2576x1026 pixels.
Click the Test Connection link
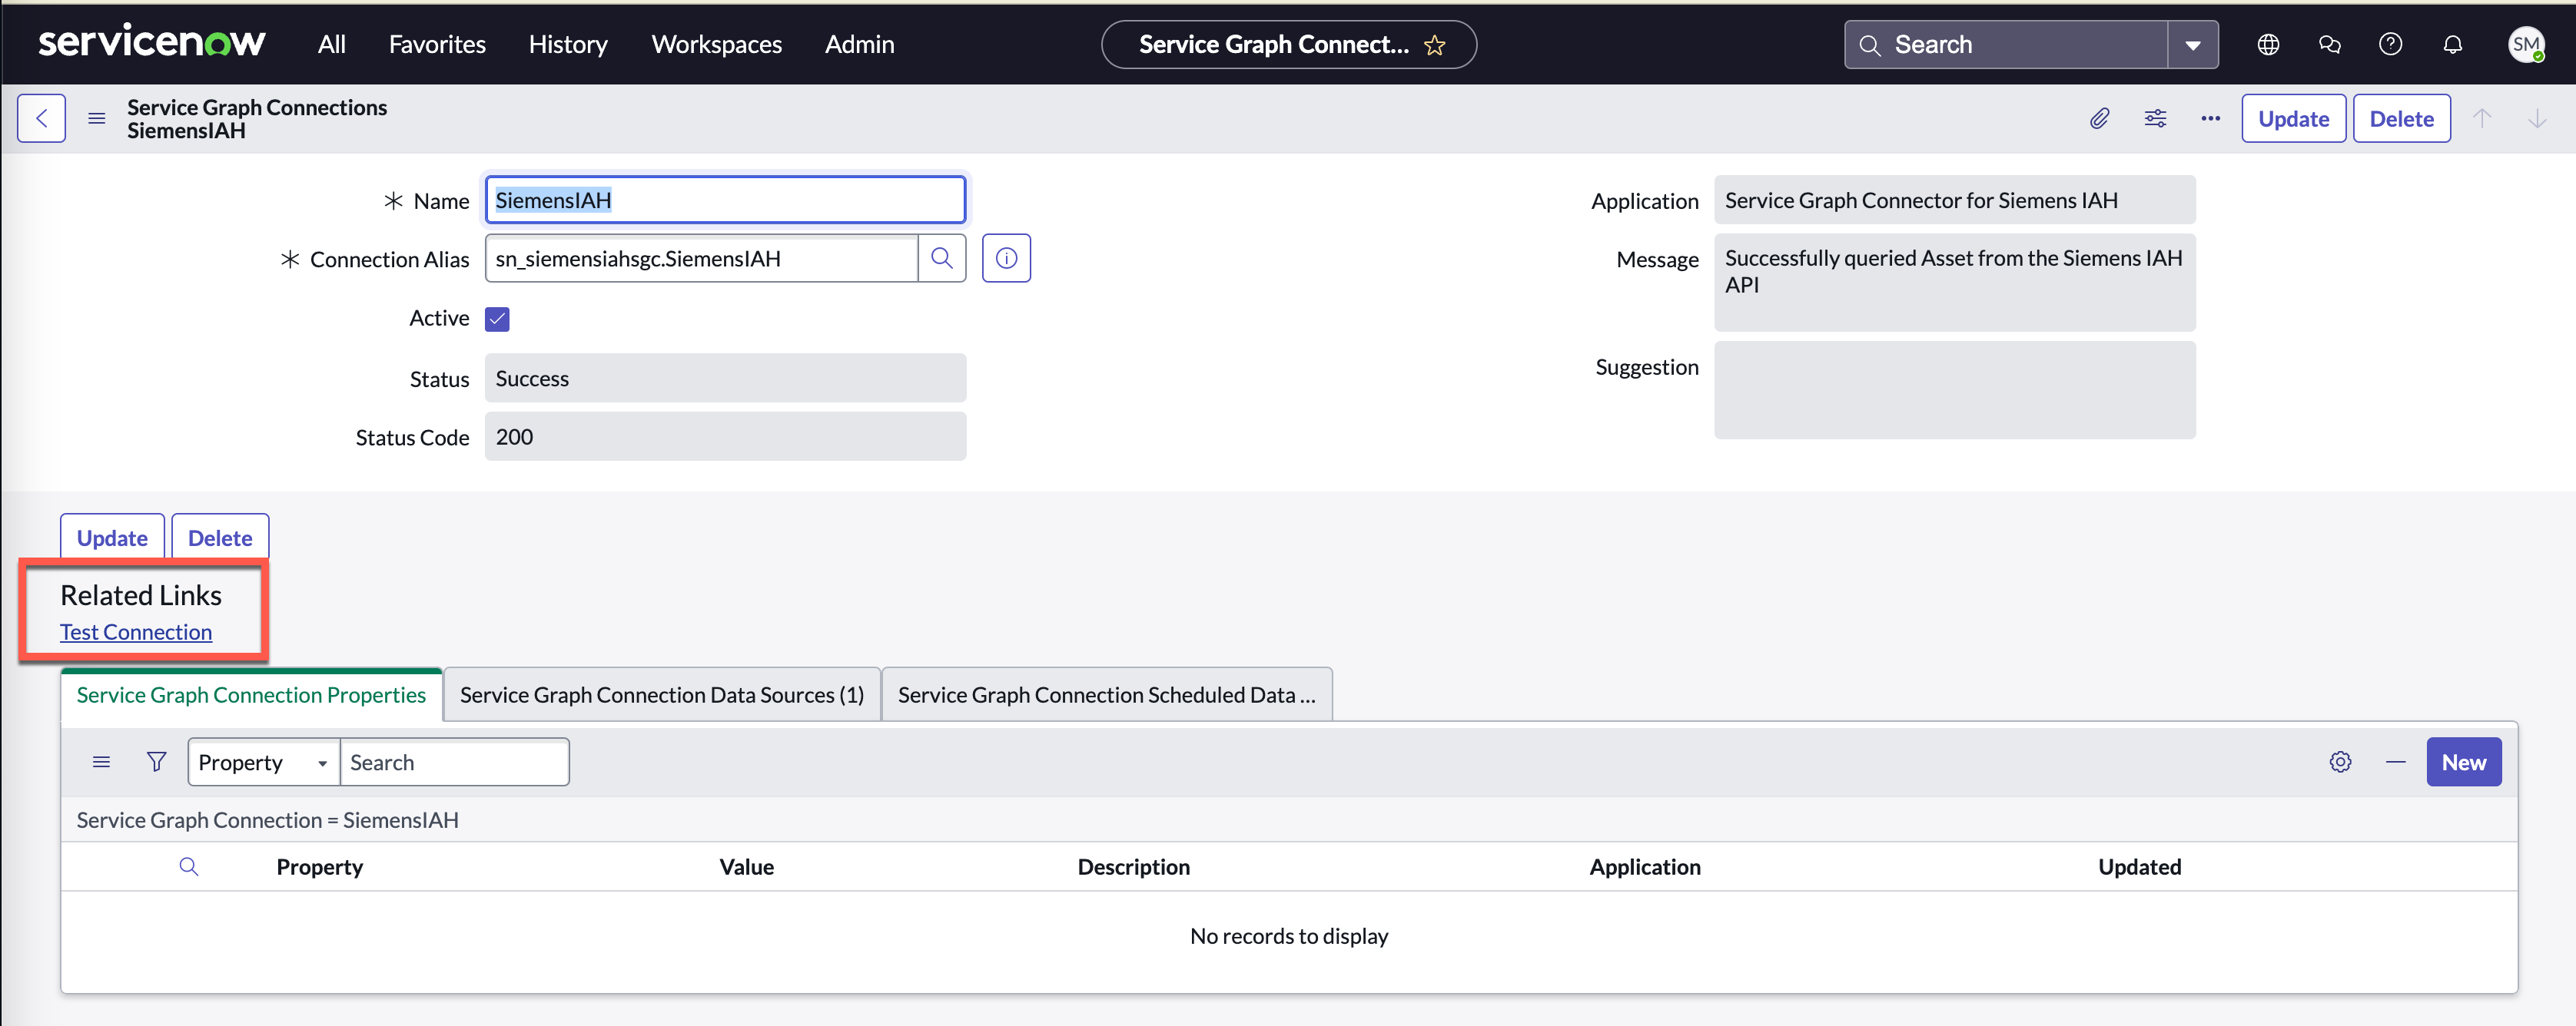tap(136, 632)
